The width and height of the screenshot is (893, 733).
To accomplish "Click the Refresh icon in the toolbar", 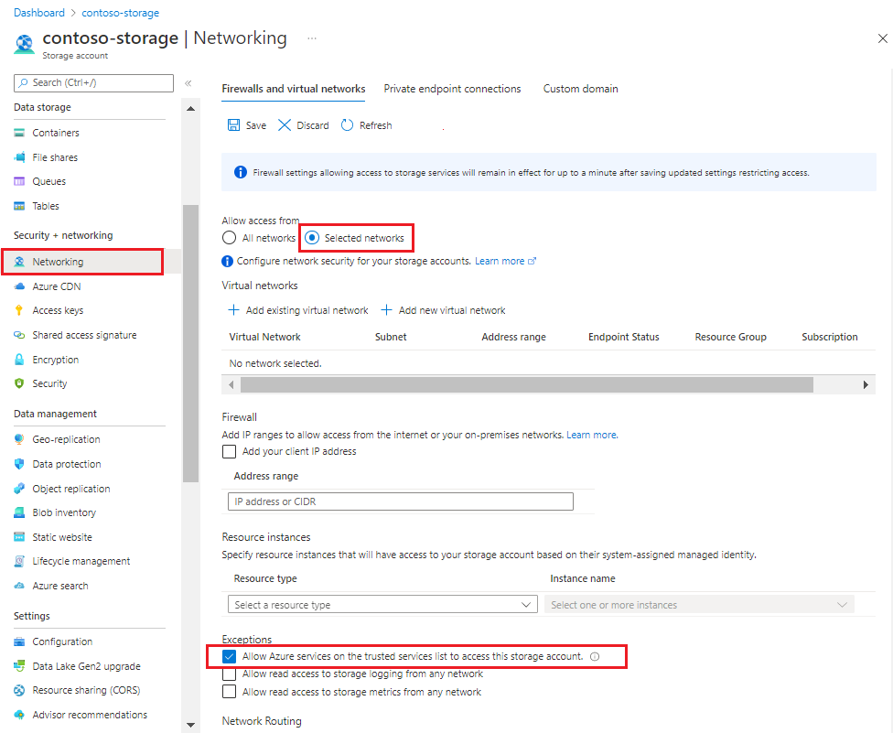I will [x=348, y=124].
